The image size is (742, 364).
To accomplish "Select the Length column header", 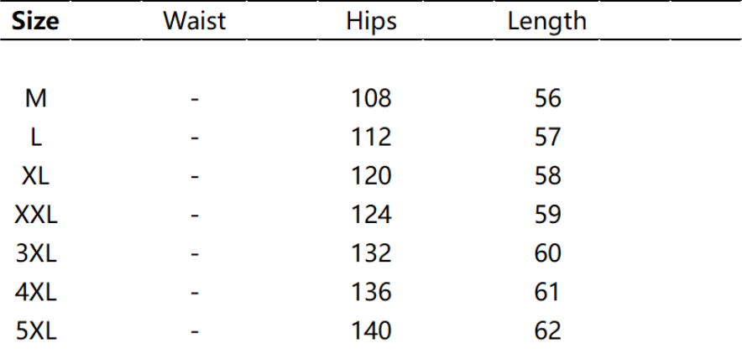I will 546,21.
